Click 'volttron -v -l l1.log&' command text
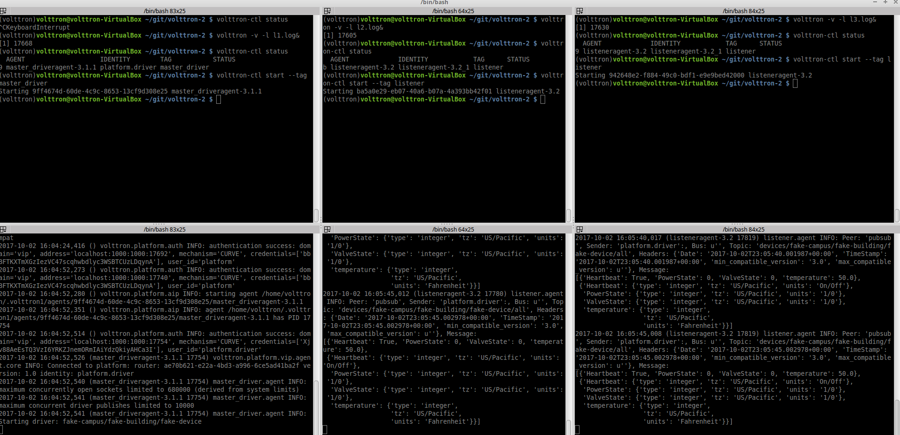900x435 pixels. click(258, 35)
